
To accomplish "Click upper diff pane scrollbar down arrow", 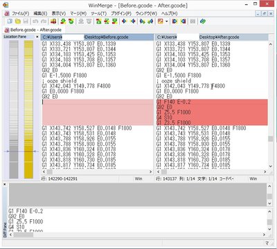I will pos(269,203).
